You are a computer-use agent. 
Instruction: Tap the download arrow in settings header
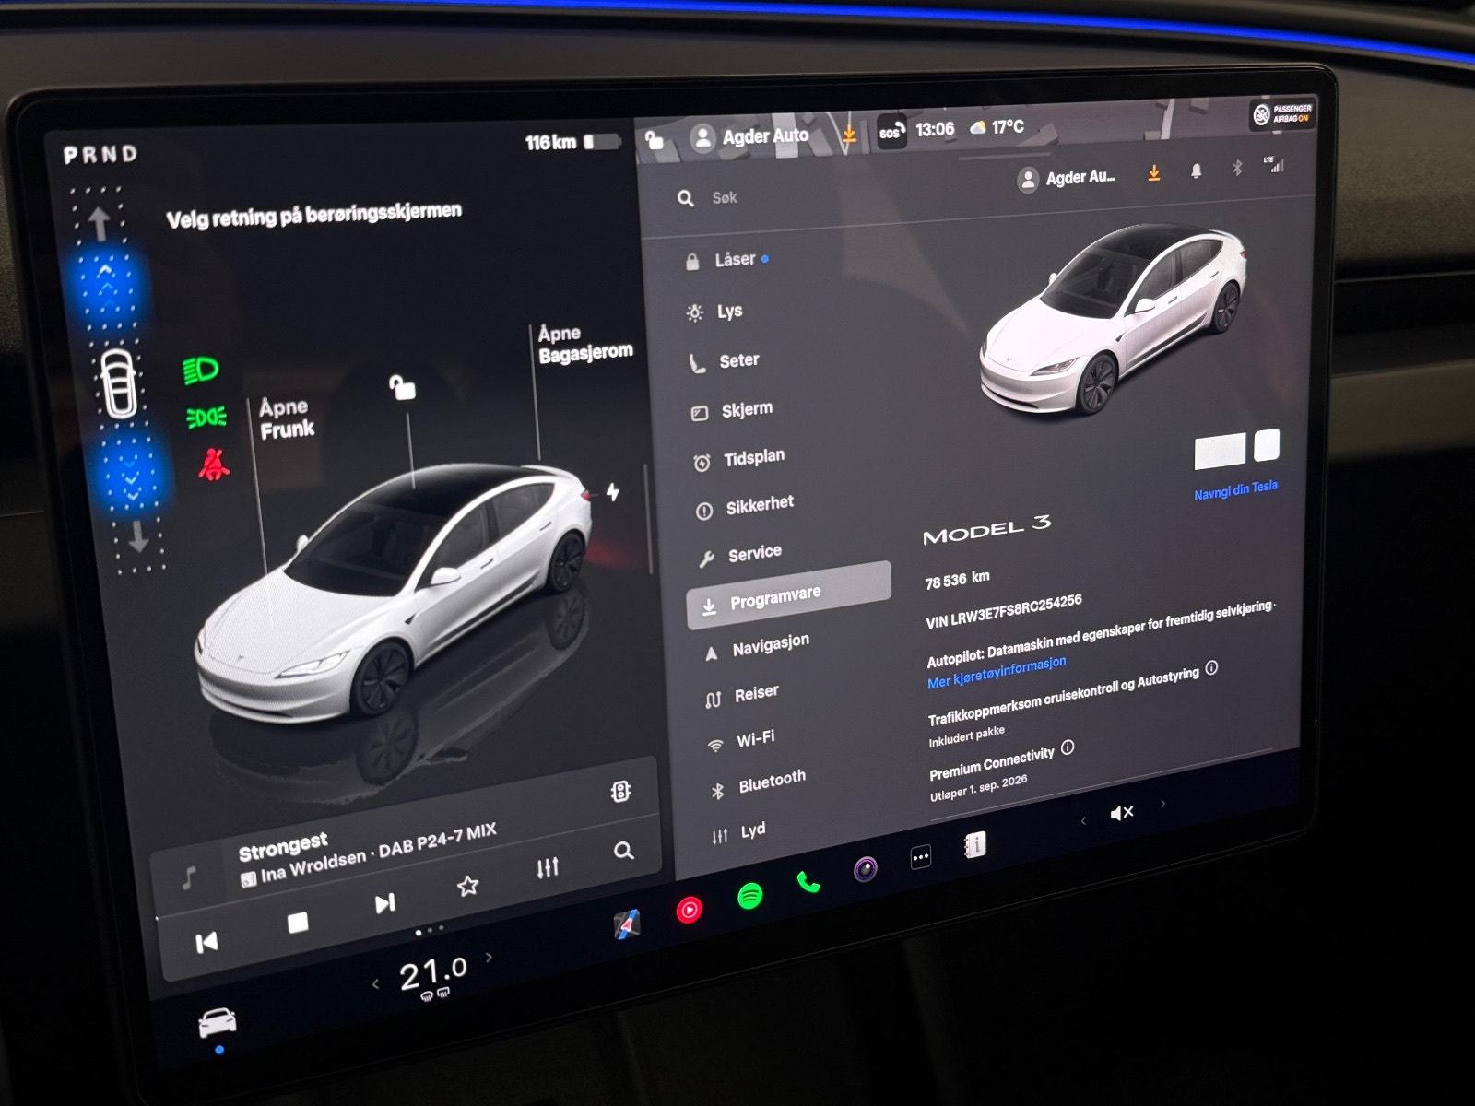click(1153, 173)
